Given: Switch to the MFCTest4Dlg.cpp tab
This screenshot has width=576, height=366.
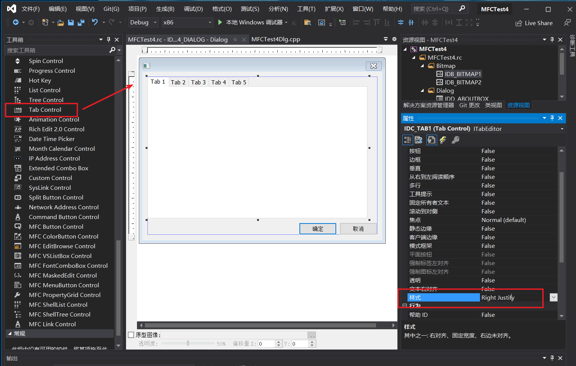Looking at the screenshot, I should tap(276, 39).
